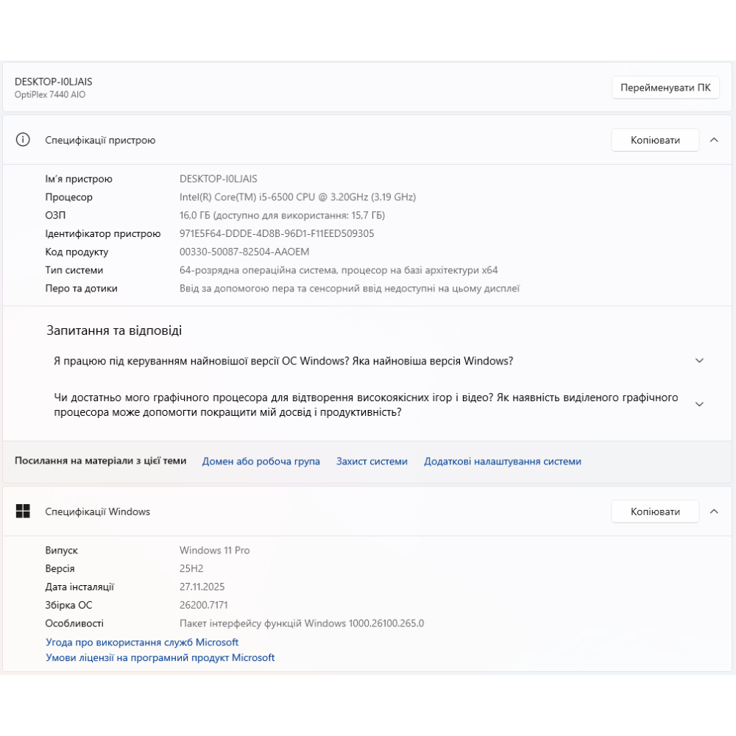Expand the graphics processor question chevron

coord(699,404)
